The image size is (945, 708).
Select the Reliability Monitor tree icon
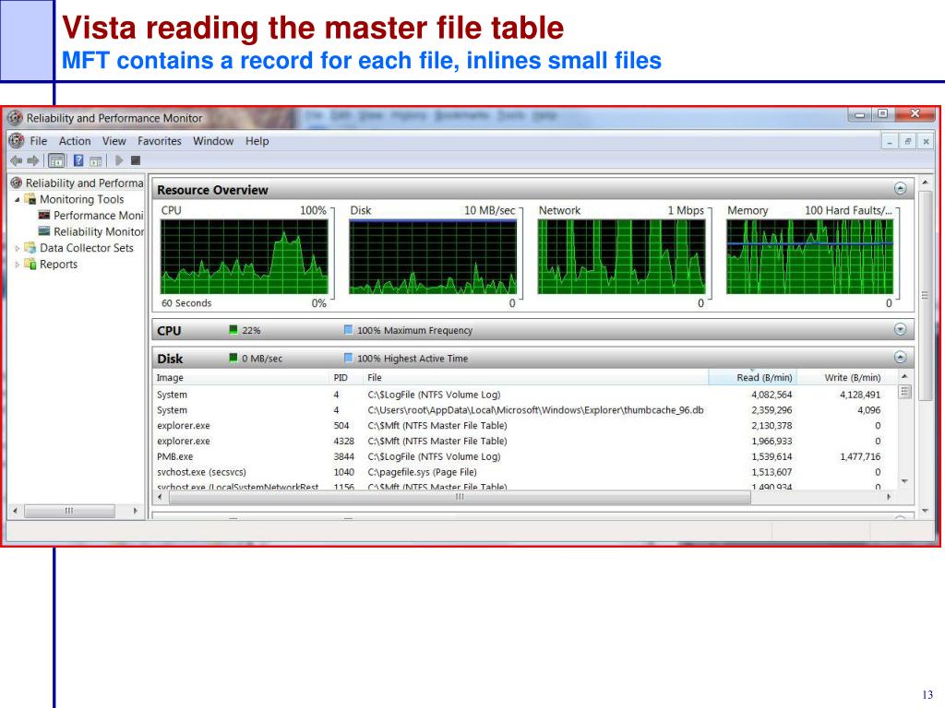[x=44, y=231]
